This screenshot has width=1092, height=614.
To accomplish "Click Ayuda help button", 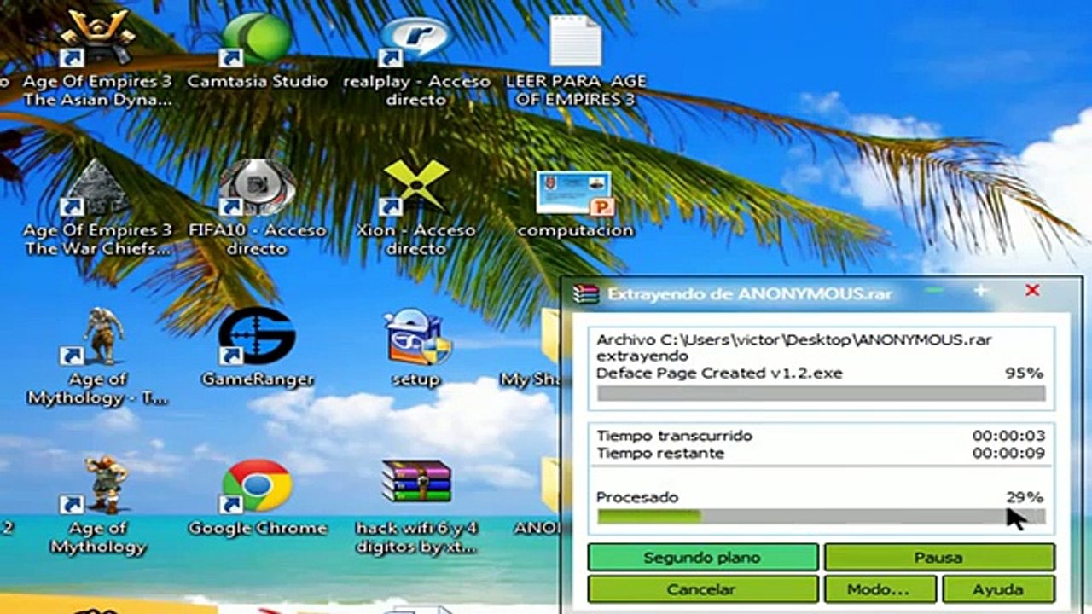I will tap(998, 589).
